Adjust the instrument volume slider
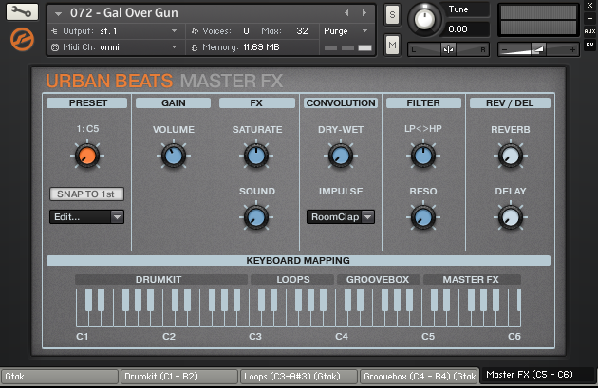Image resolution: width=598 pixels, height=388 pixels. click(x=538, y=48)
